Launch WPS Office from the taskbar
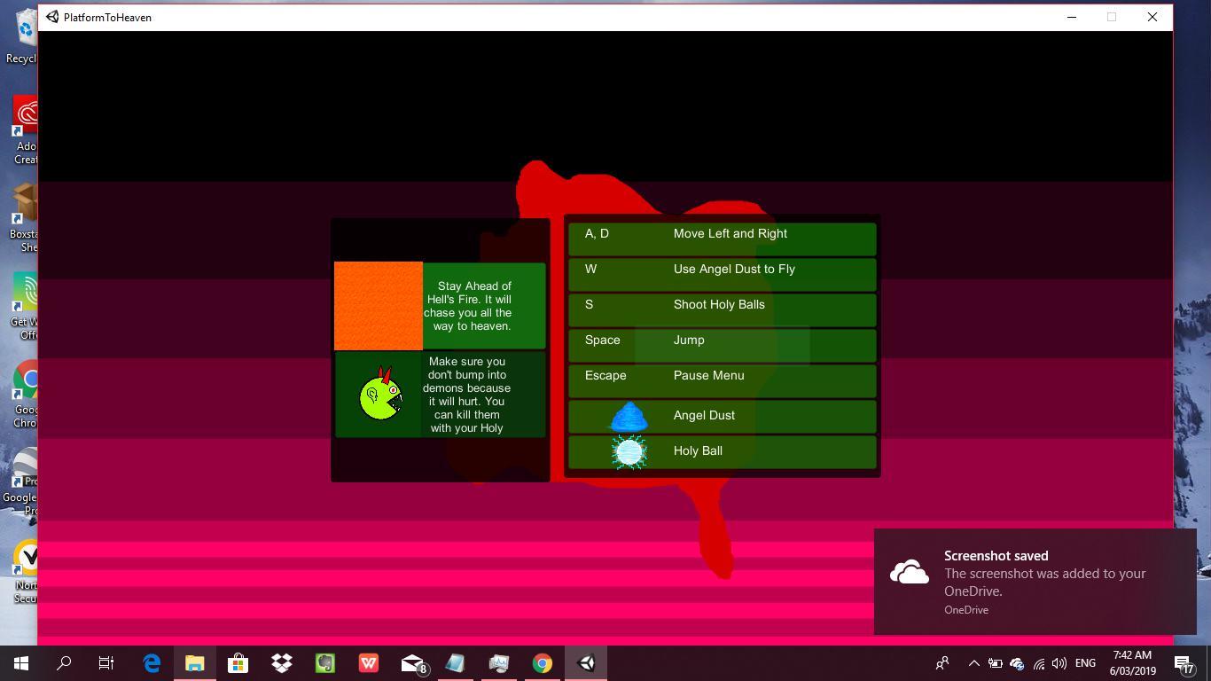Viewport: 1211px width, 681px height. pyautogui.click(x=369, y=663)
